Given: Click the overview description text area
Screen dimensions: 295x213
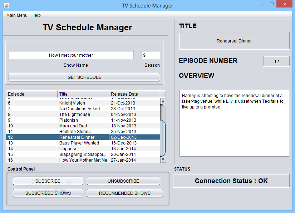Looking at the screenshot, I should tap(234, 123).
